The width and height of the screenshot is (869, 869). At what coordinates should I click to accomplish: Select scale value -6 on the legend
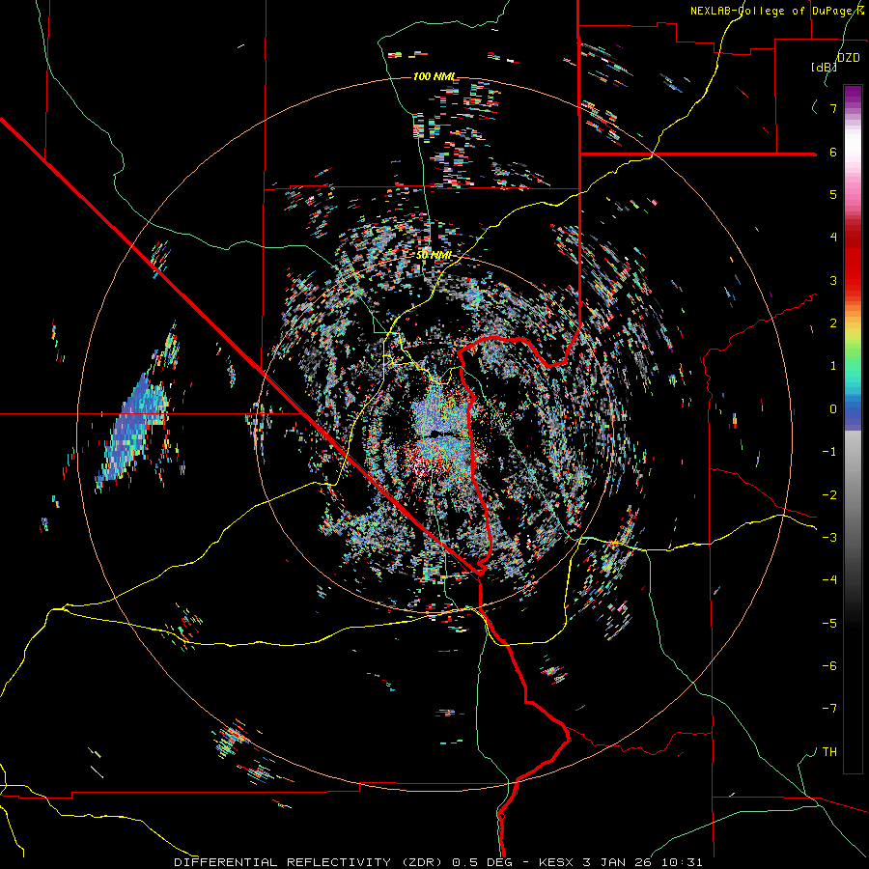pyautogui.click(x=829, y=666)
